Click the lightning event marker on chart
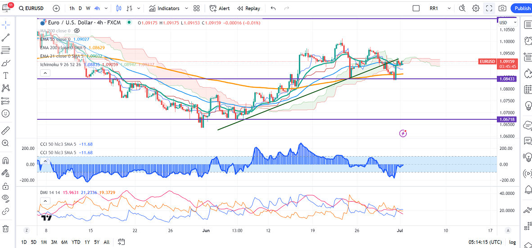The width and height of the screenshot is (532, 248). tap(403, 133)
